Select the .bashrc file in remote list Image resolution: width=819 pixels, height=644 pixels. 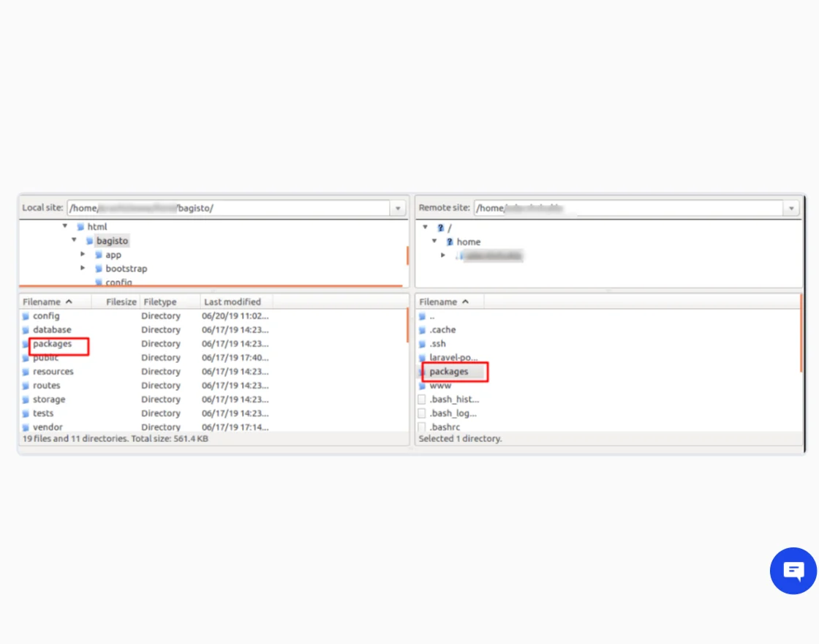pyautogui.click(x=445, y=427)
